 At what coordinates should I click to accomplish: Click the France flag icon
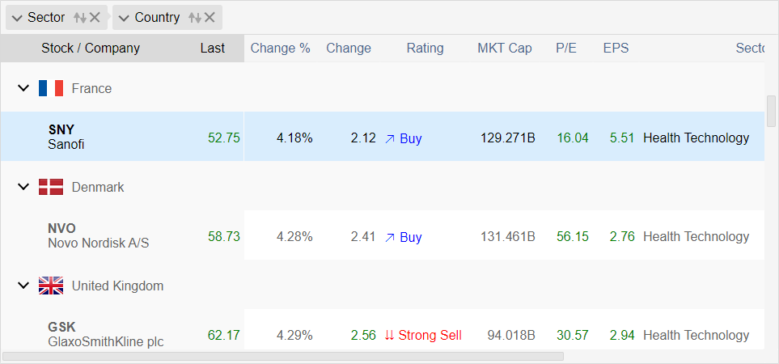pyautogui.click(x=51, y=88)
